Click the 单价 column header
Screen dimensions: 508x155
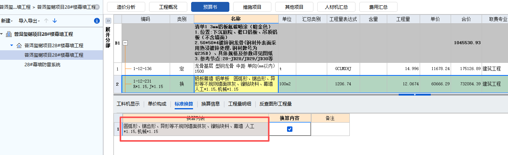pos(435,19)
